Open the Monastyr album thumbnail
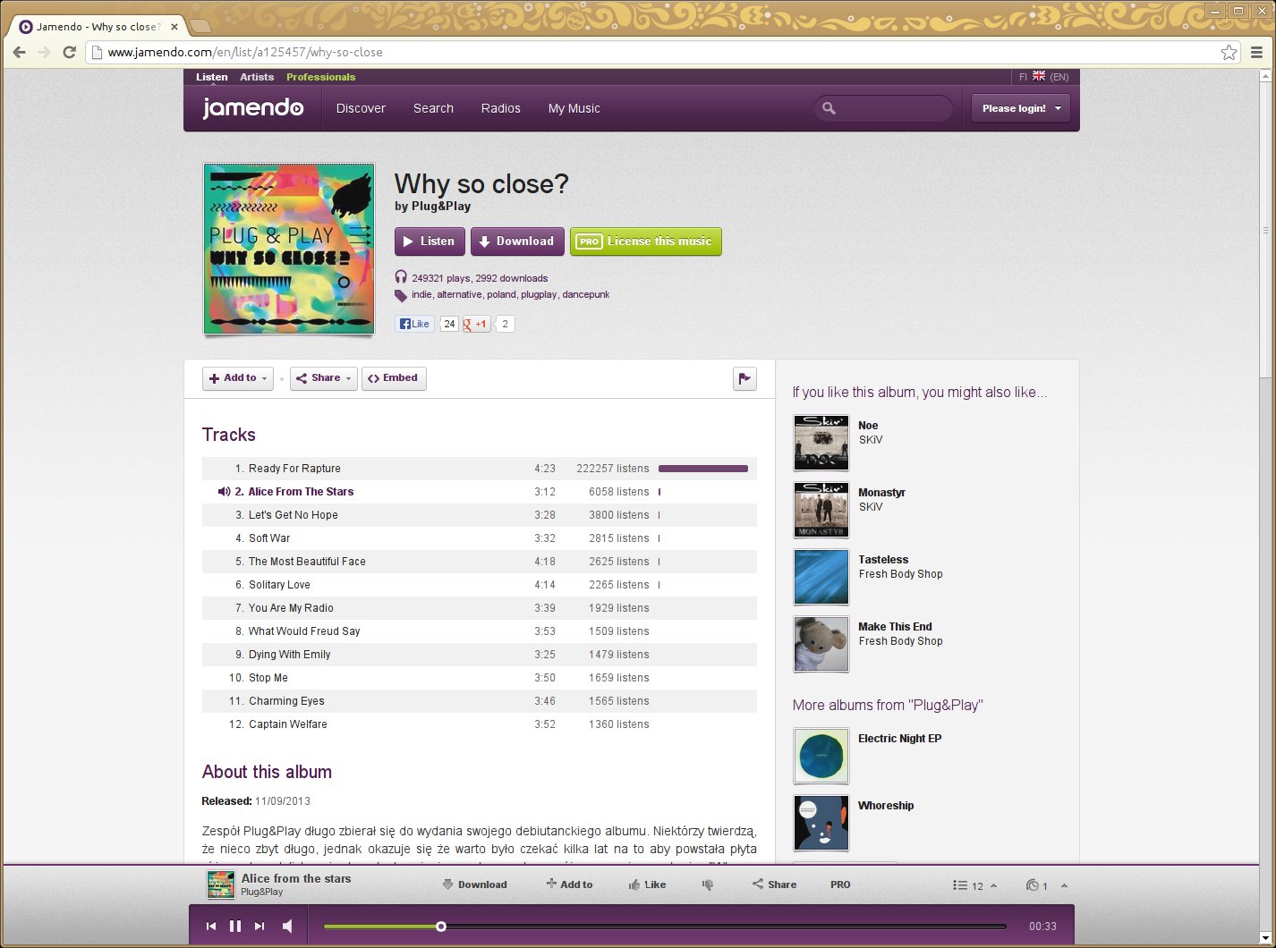Screen dimensions: 1276x948 click(821, 510)
